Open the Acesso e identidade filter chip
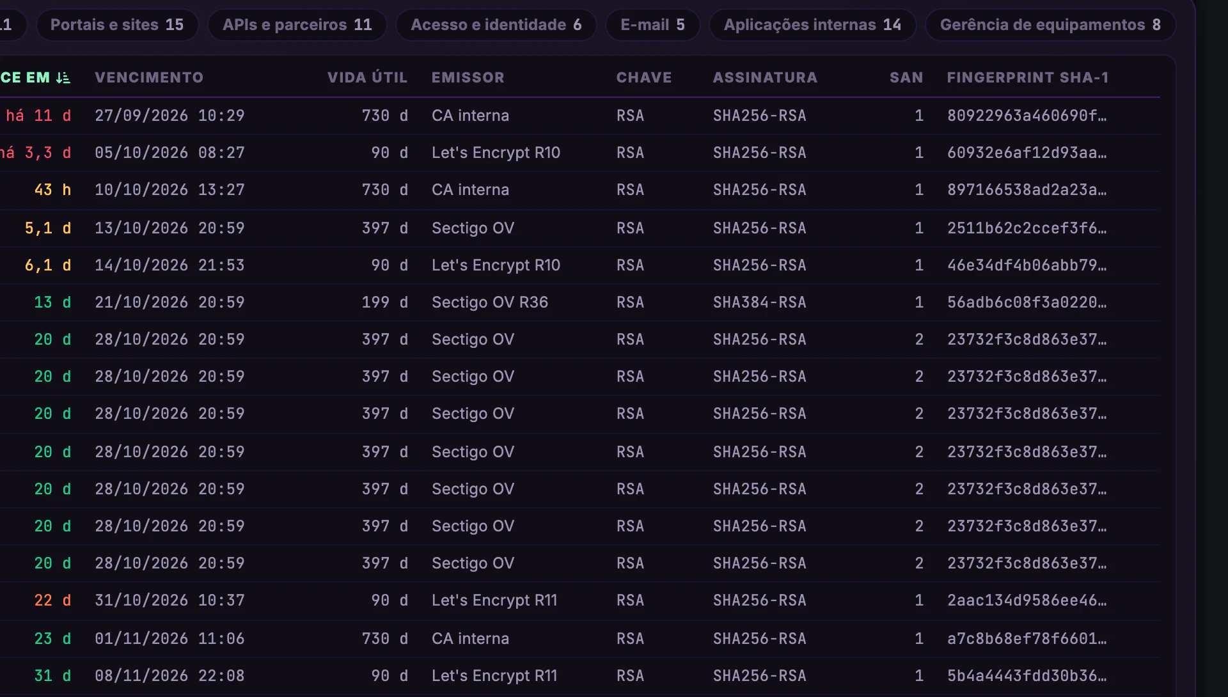The image size is (1228, 697). pyautogui.click(x=496, y=25)
